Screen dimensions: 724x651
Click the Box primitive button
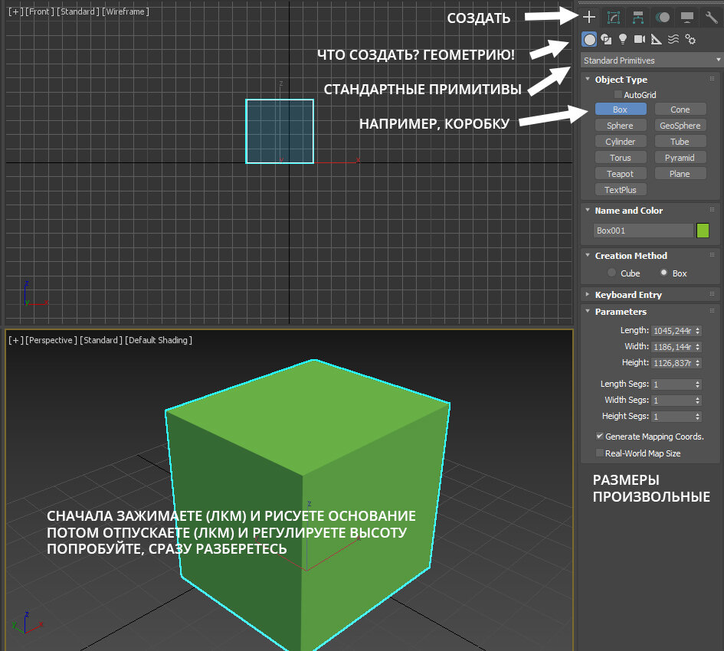[x=621, y=110]
